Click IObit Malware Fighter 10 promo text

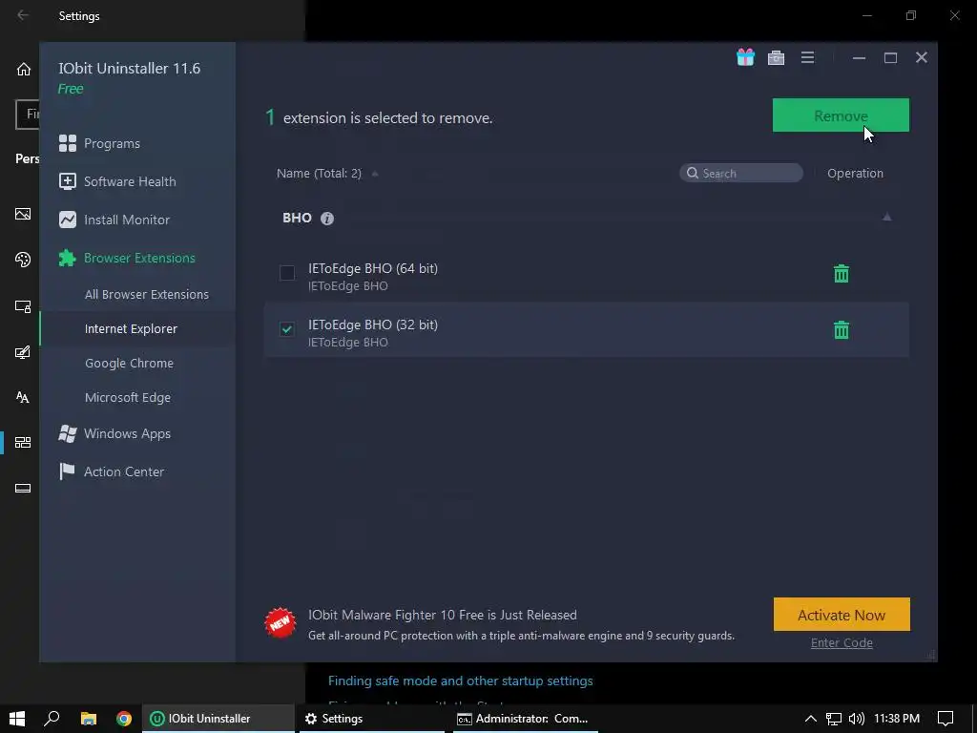click(x=443, y=615)
